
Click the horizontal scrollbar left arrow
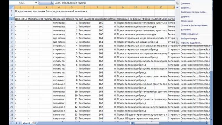tap(133, 123)
